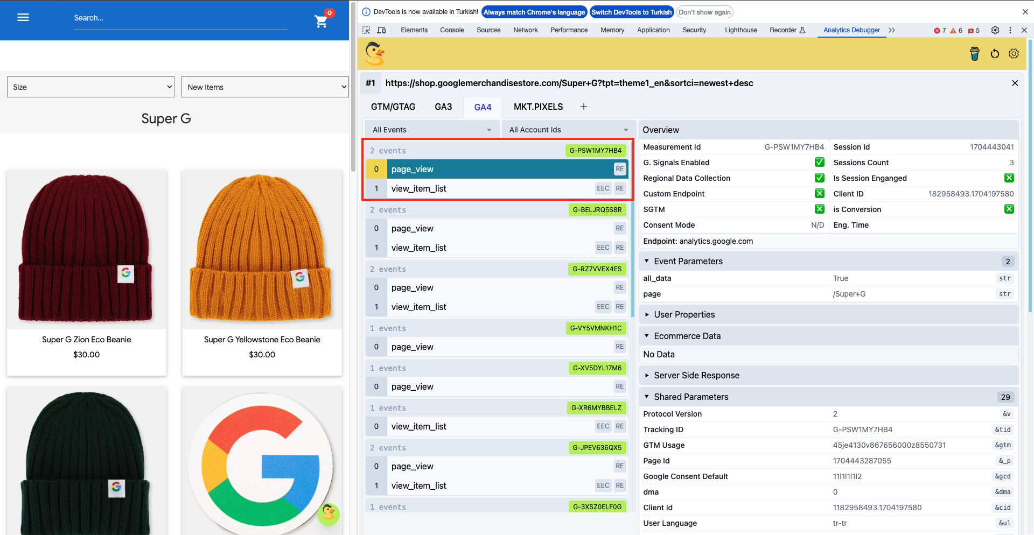1034x535 pixels.
Task: Open Super G Yellowstone Eco Beanie link
Action: pyautogui.click(x=262, y=340)
